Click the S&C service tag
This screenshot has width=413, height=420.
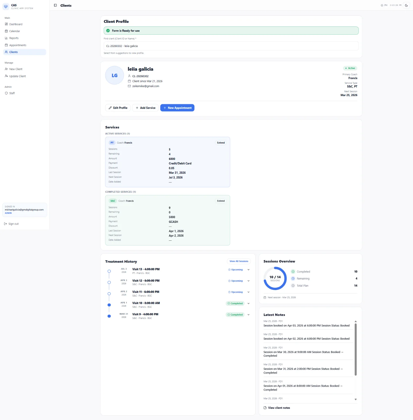(113, 201)
